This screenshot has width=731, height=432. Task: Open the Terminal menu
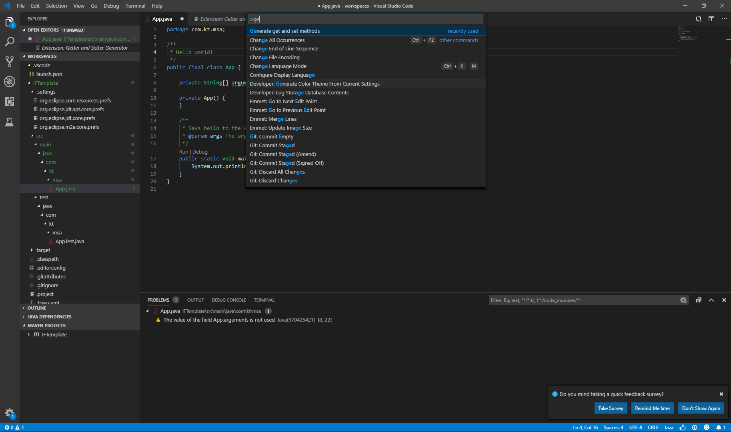pyautogui.click(x=135, y=6)
